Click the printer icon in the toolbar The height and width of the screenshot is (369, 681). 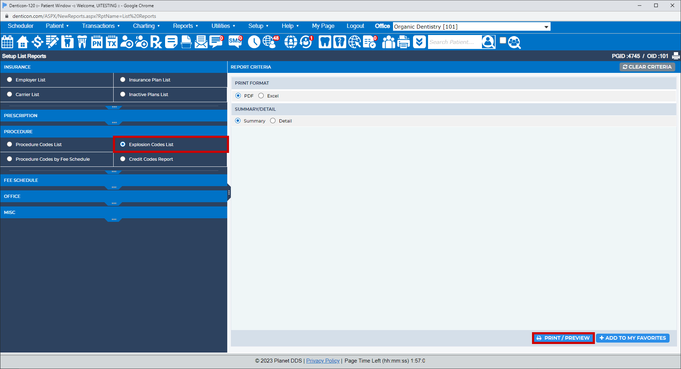pyautogui.click(x=403, y=42)
